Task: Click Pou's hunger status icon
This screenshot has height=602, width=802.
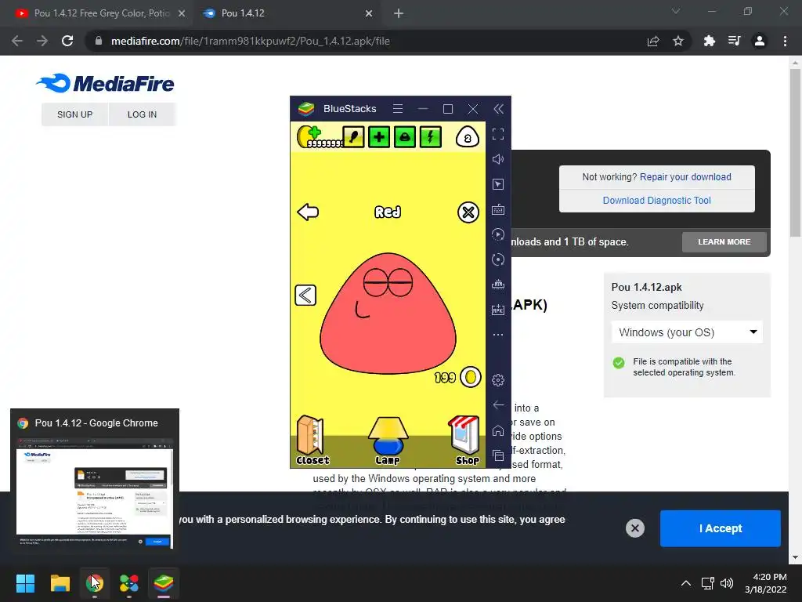Action: point(353,137)
